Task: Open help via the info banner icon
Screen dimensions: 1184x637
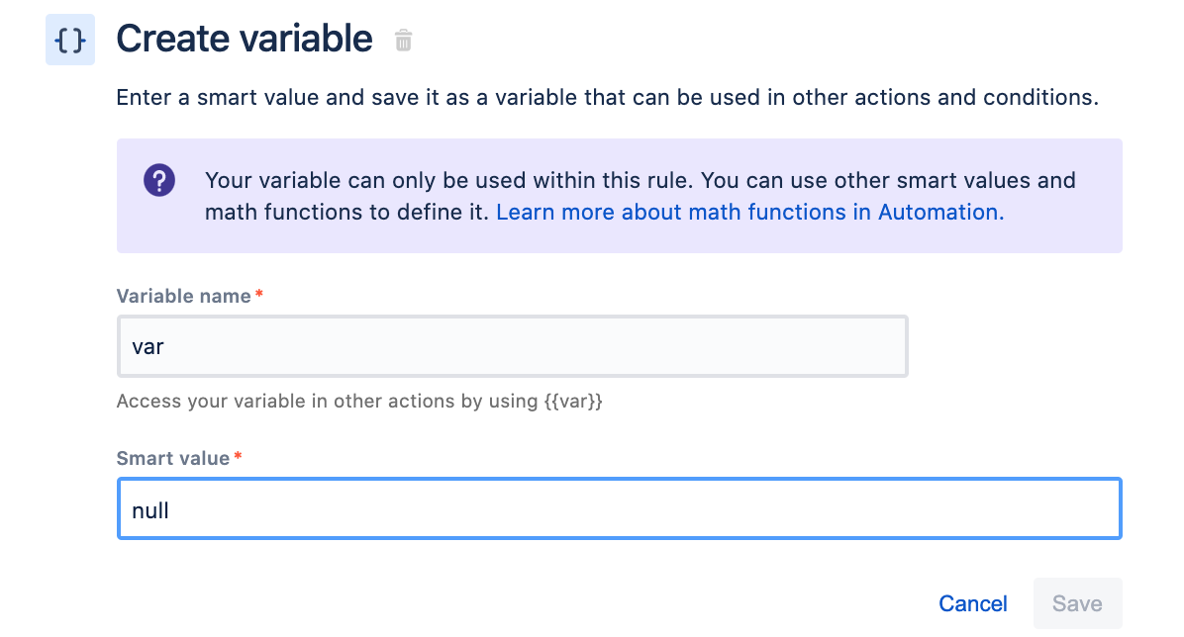Action: (x=159, y=180)
